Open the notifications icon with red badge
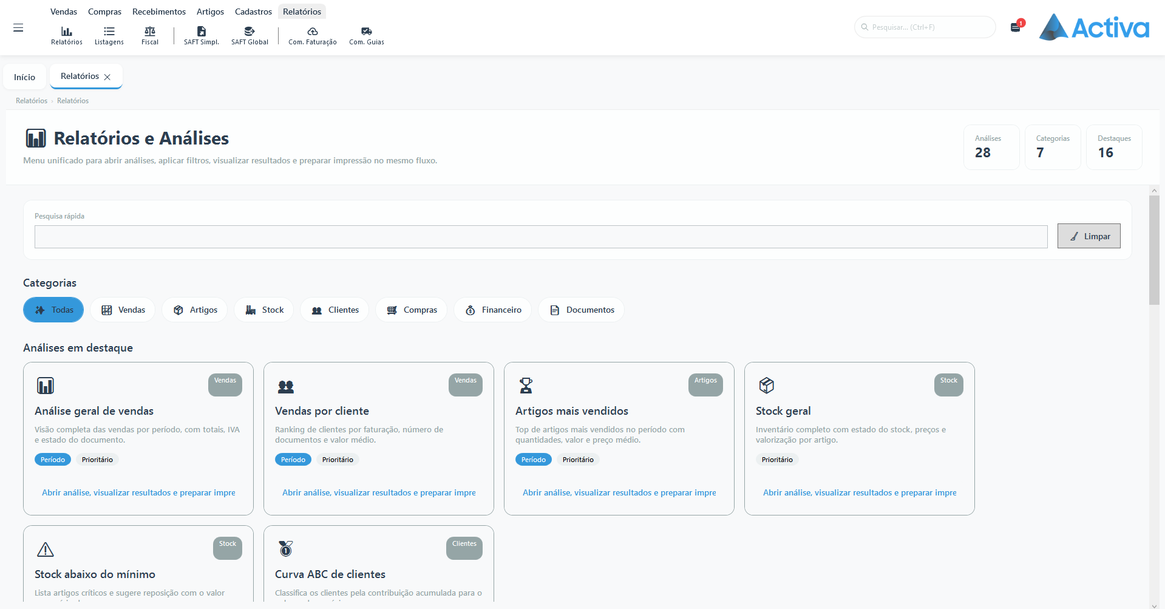This screenshot has width=1165, height=609. pos(1016,27)
